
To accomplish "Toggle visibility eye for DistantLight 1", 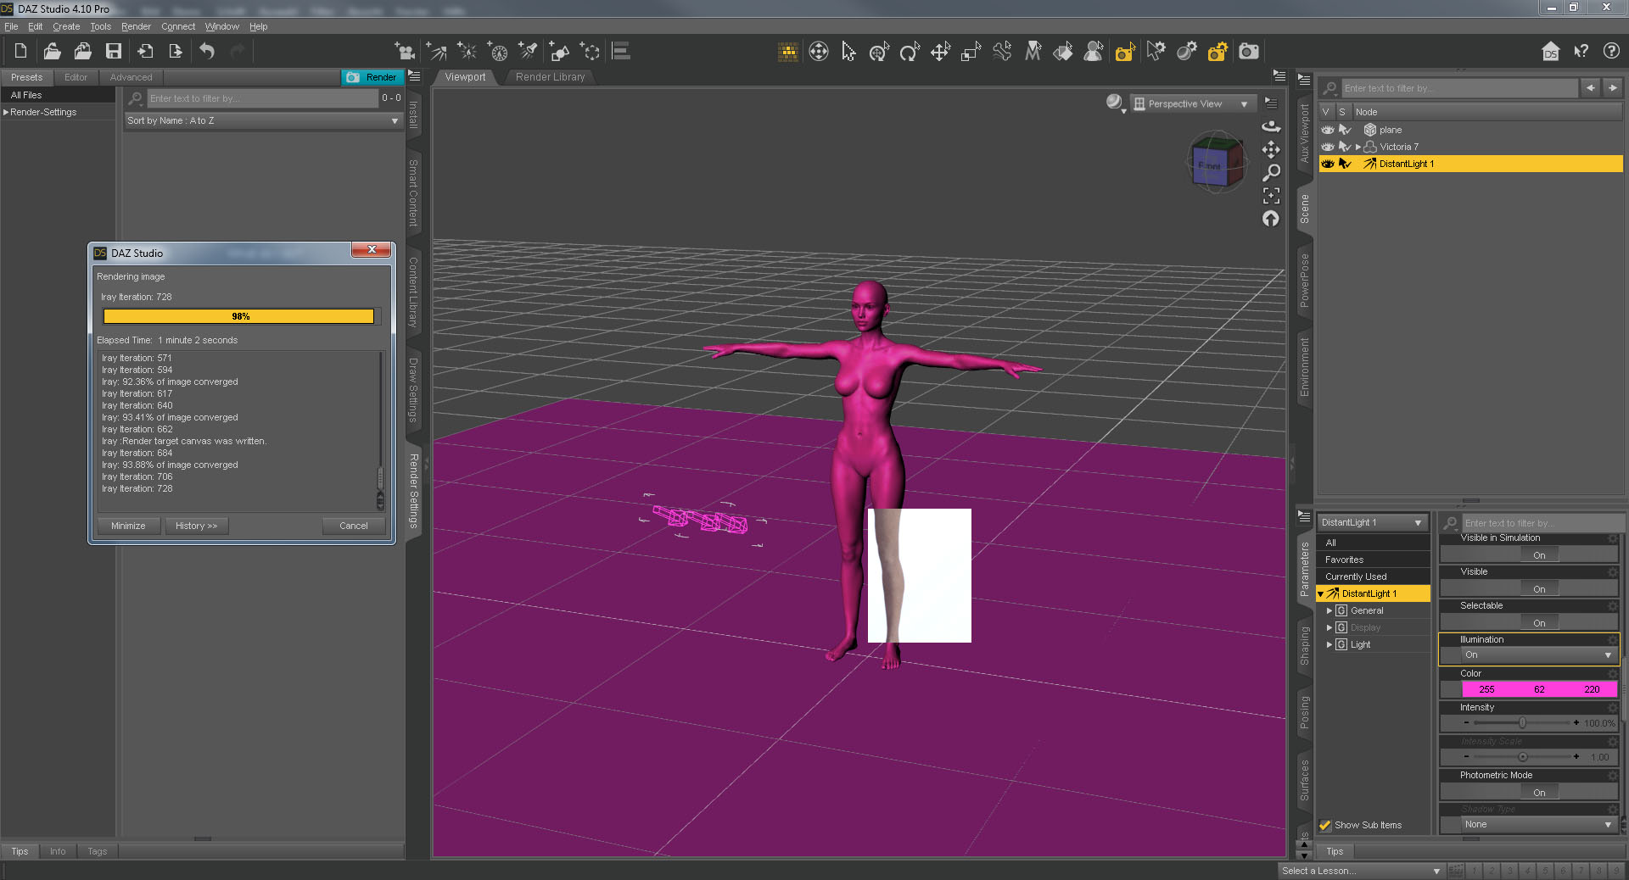I will click(x=1328, y=164).
